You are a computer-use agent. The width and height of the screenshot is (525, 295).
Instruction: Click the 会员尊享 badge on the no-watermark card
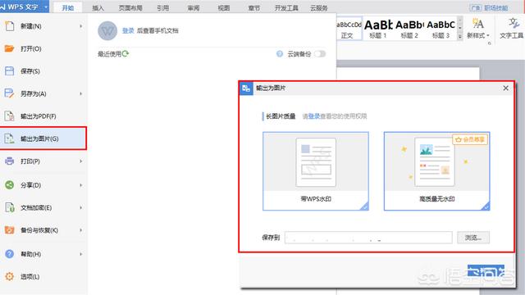(x=470, y=139)
